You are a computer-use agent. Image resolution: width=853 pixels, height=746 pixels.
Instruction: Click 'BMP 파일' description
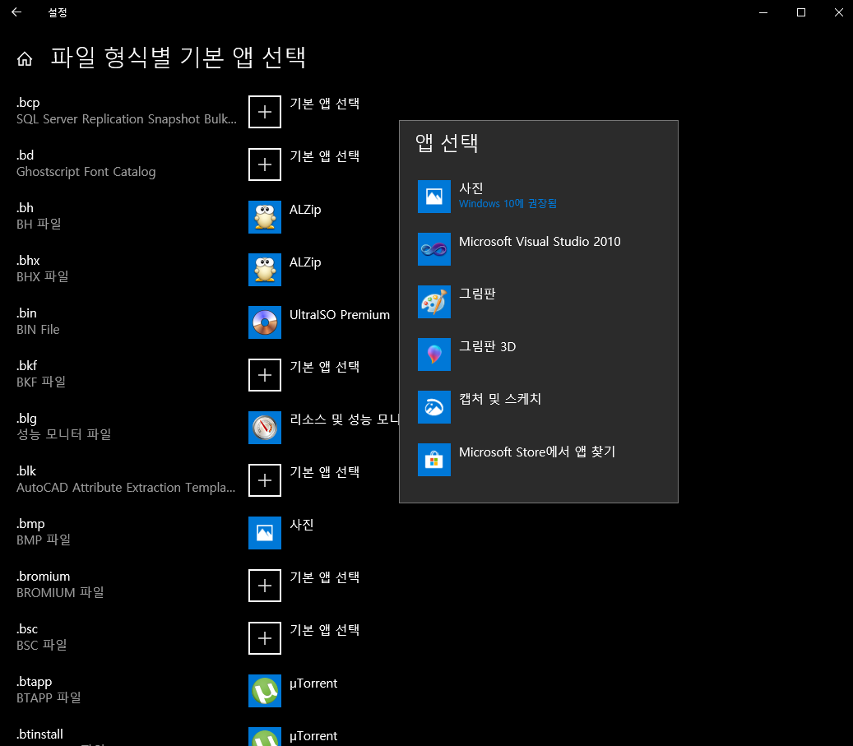tap(44, 540)
